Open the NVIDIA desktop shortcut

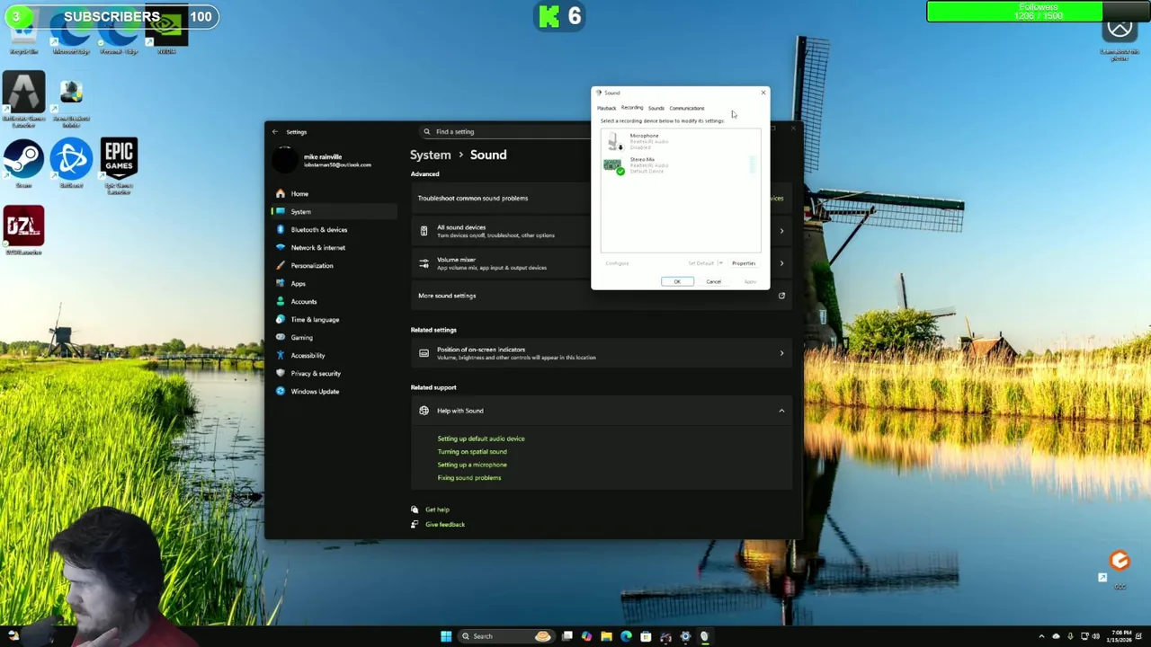166,31
